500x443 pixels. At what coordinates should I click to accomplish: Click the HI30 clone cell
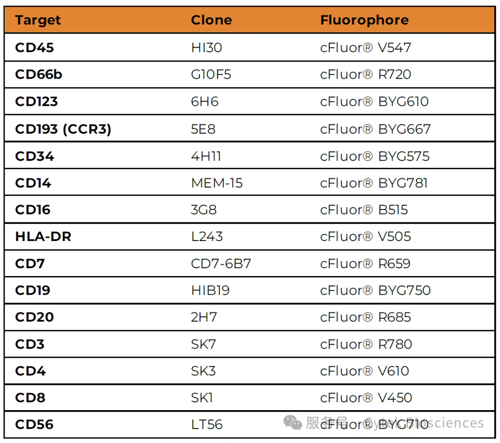coord(206,48)
